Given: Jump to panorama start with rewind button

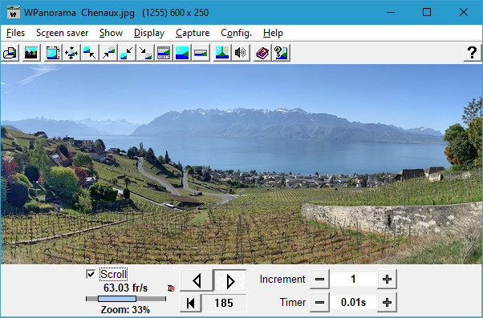Looking at the screenshot, I should pos(191,303).
